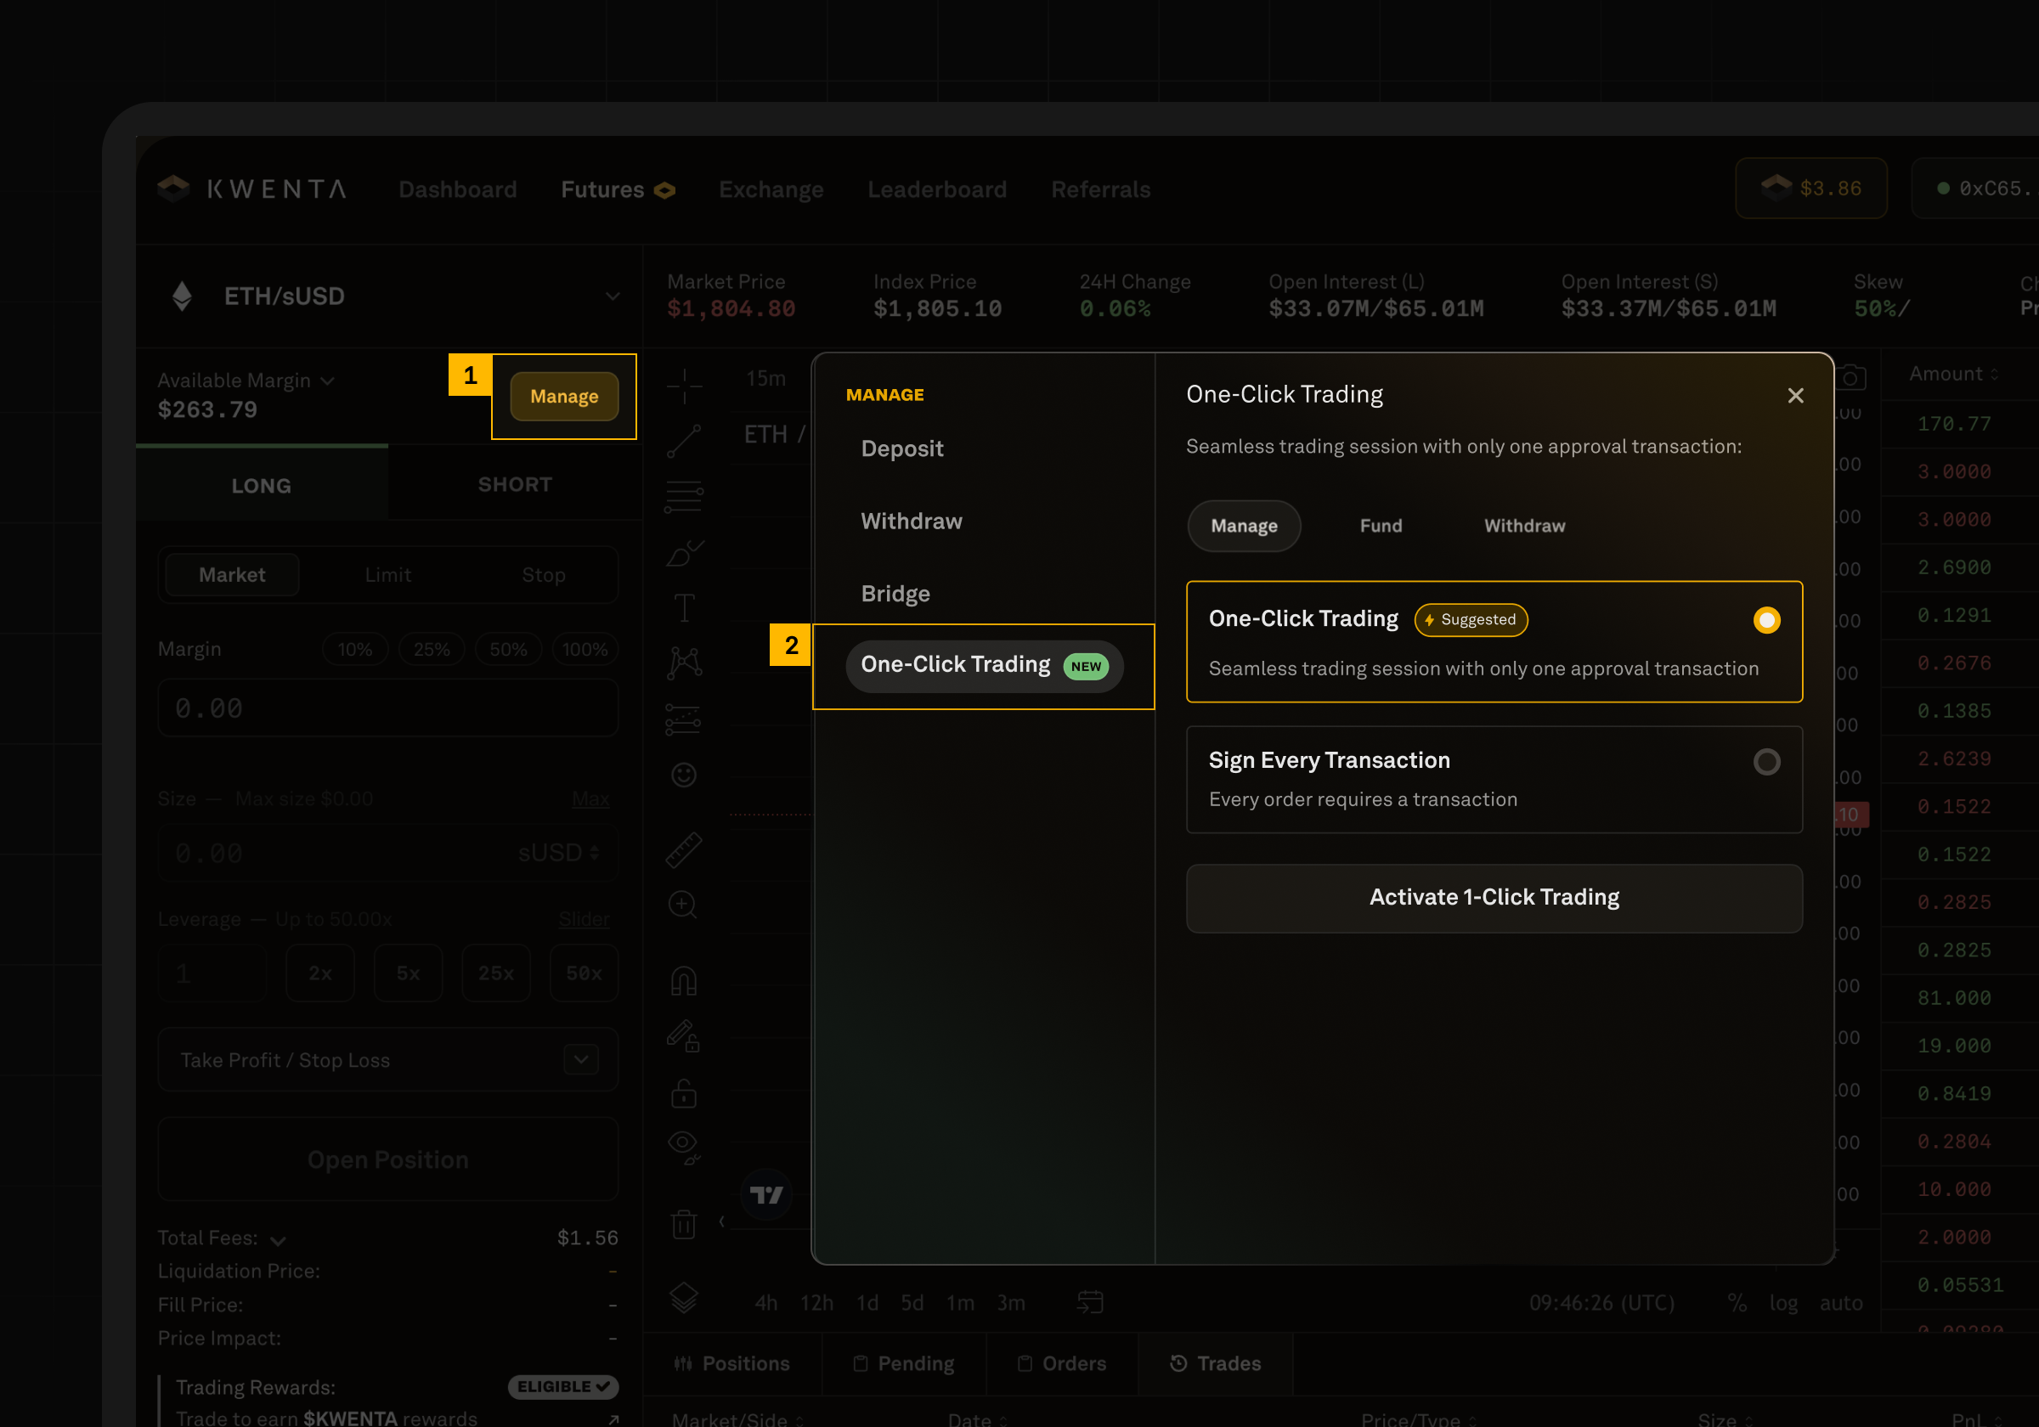This screenshot has height=1427, width=2039.
Task: Close the One-Click Trading modal
Action: click(1796, 395)
